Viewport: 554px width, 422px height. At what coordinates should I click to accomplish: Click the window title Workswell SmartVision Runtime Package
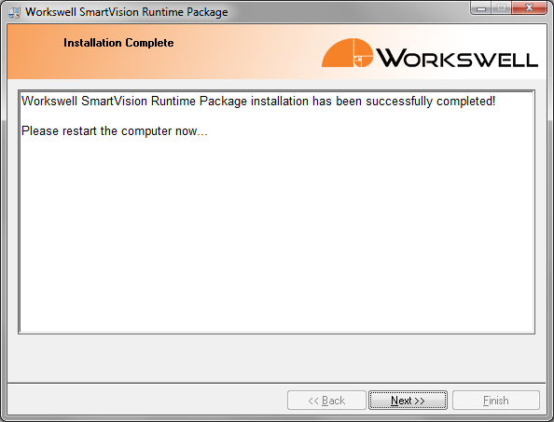[127, 12]
